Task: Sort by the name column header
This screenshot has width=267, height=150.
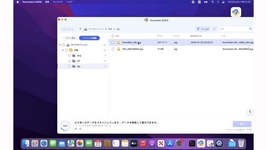Action: [x=117, y=36]
